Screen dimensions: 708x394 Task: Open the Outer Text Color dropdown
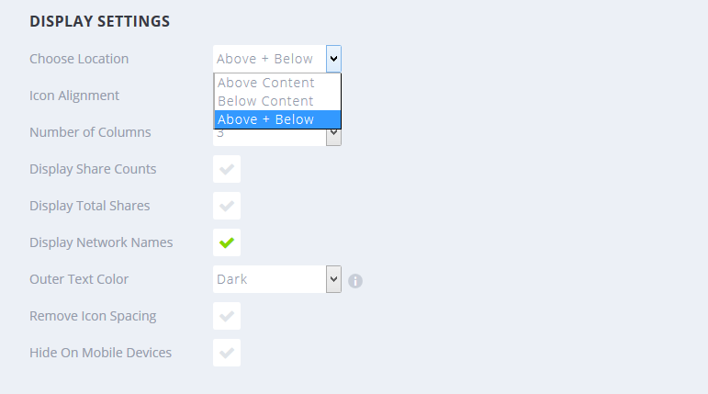(276, 279)
